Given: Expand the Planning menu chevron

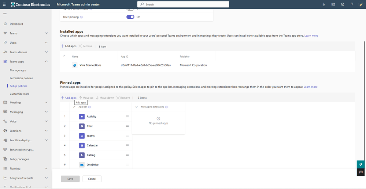Looking at the screenshot, I should (x=46, y=168).
